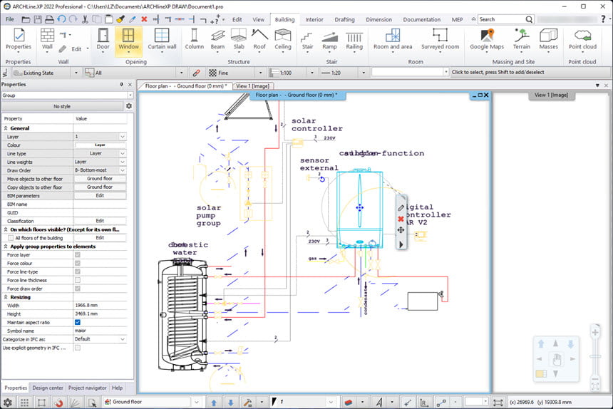Open Ground floor selector dropdown
The image size is (613, 409).
tap(197, 402)
